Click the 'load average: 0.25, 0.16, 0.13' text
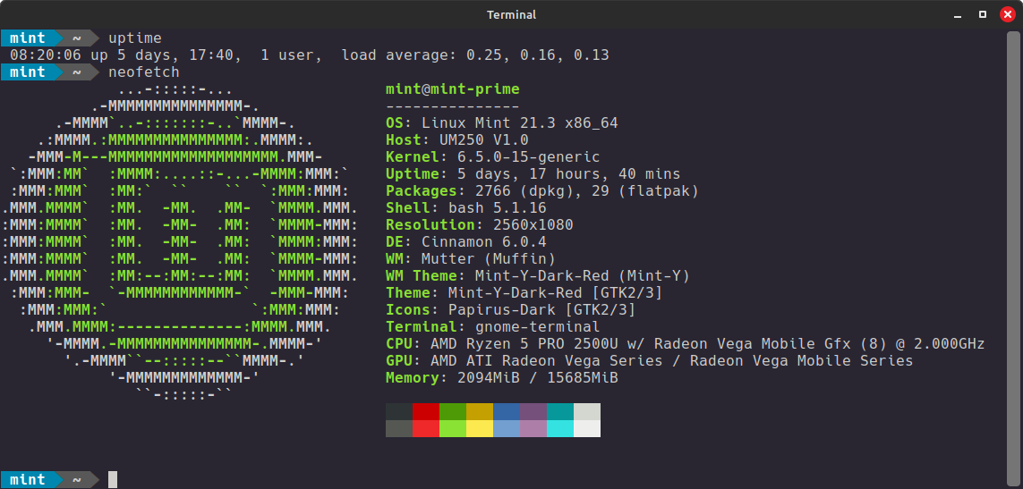This screenshot has width=1023, height=489. 475,55
